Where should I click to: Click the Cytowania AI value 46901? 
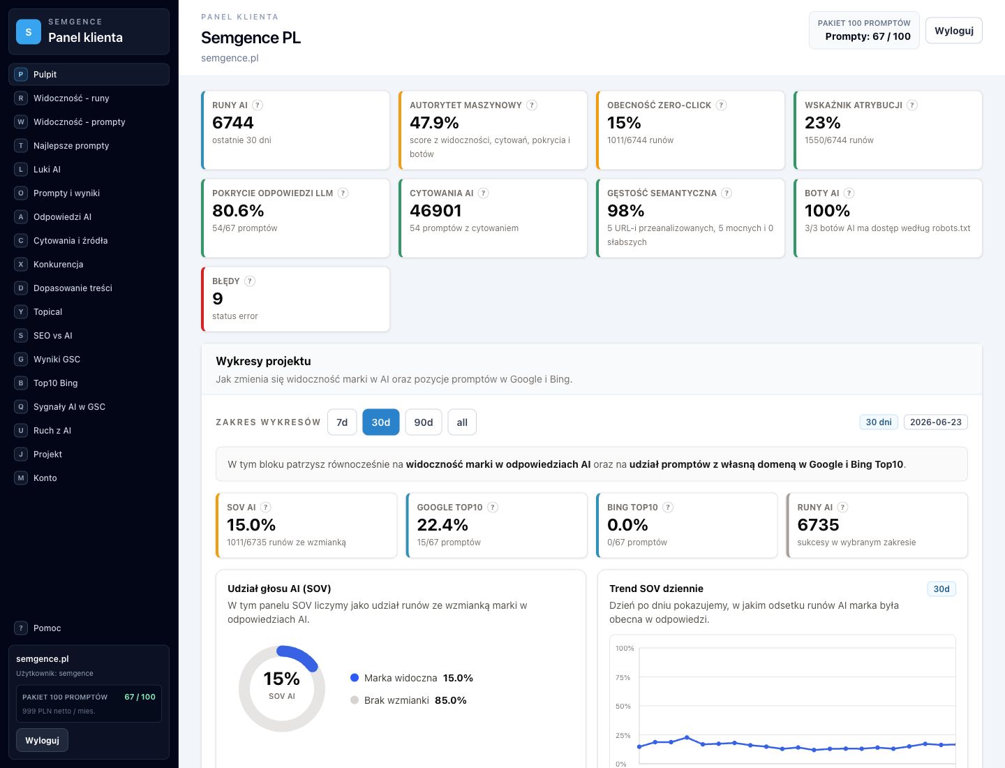435,211
